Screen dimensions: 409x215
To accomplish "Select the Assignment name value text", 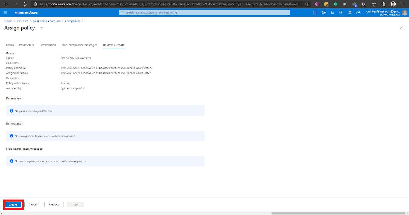I will pos(107,73).
